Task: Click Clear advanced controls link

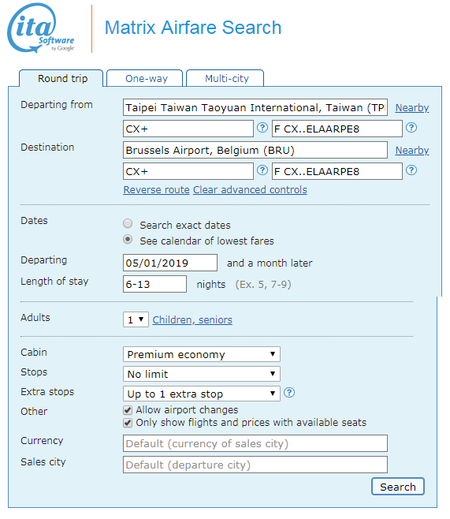Action: [250, 189]
